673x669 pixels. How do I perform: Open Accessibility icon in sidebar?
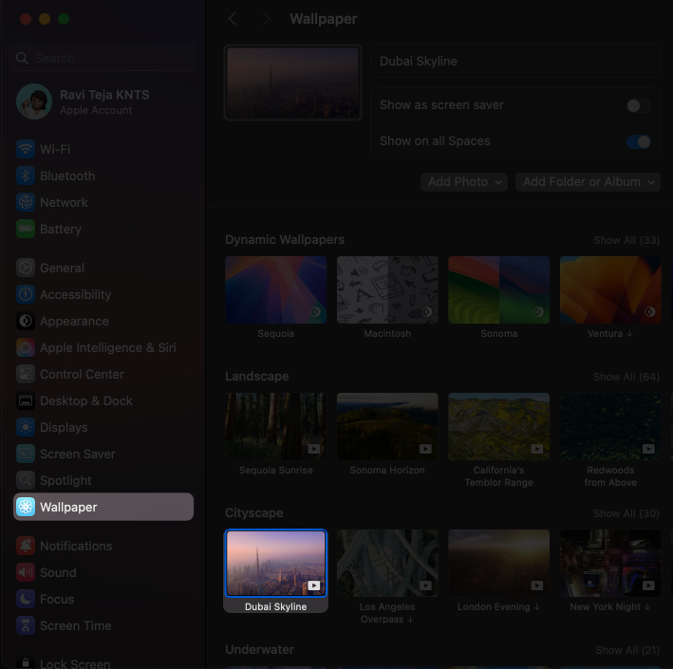(x=26, y=294)
